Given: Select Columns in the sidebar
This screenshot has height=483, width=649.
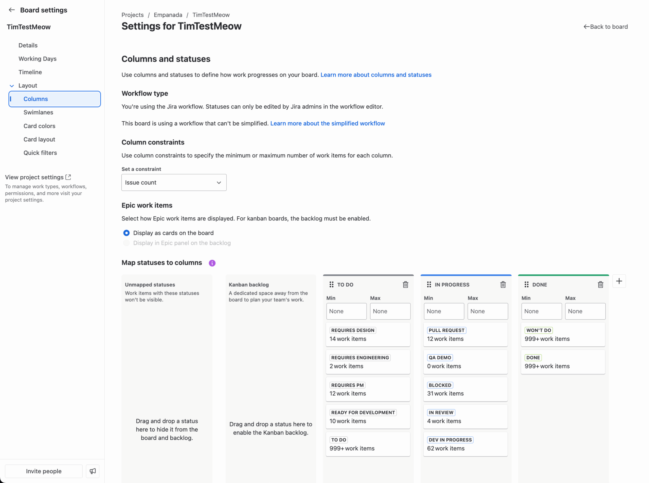Looking at the screenshot, I should tap(55, 99).
